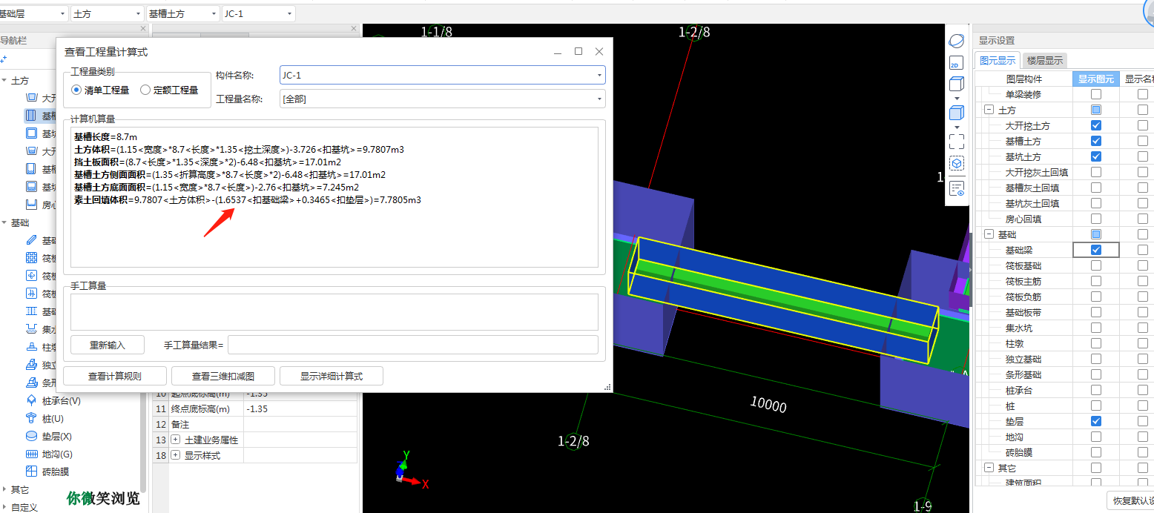Click 显示图元 column header
Screen dimensions: 1154x513
[x=1095, y=79]
